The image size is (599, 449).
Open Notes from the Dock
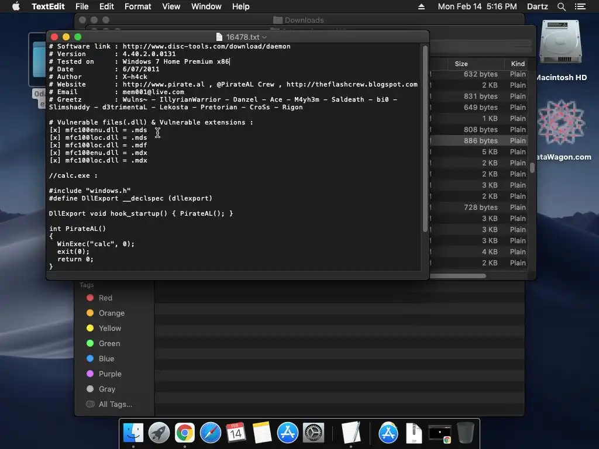(261, 433)
